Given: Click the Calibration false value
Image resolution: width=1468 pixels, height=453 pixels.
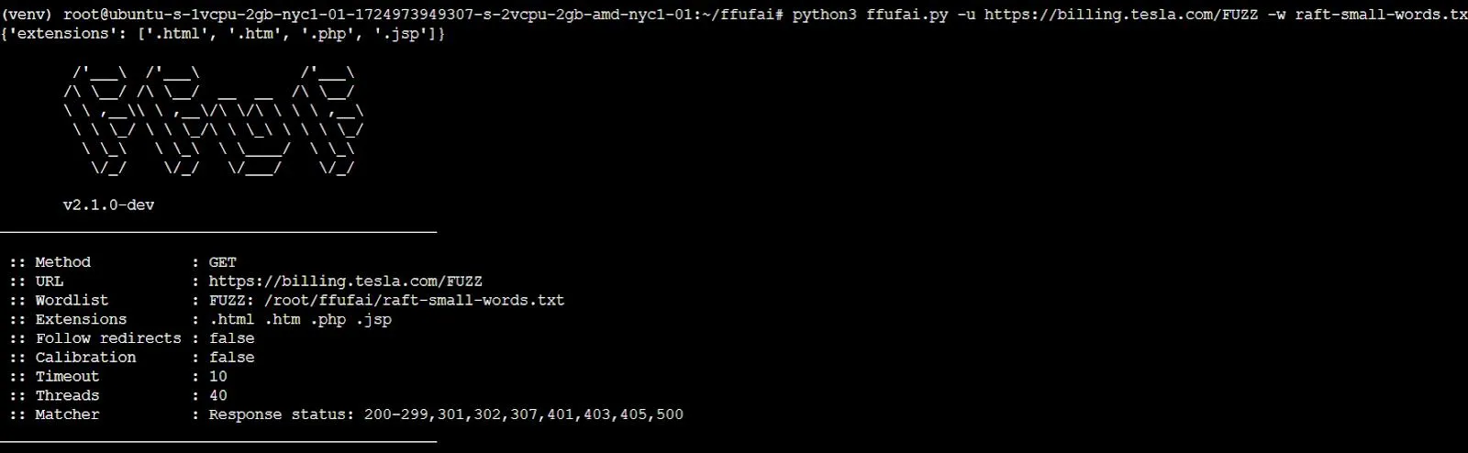Looking at the screenshot, I should coord(231,358).
